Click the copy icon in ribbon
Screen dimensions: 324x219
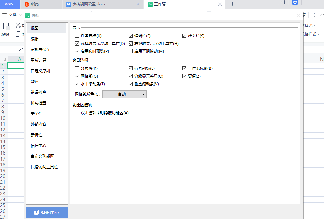pos(18,34)
